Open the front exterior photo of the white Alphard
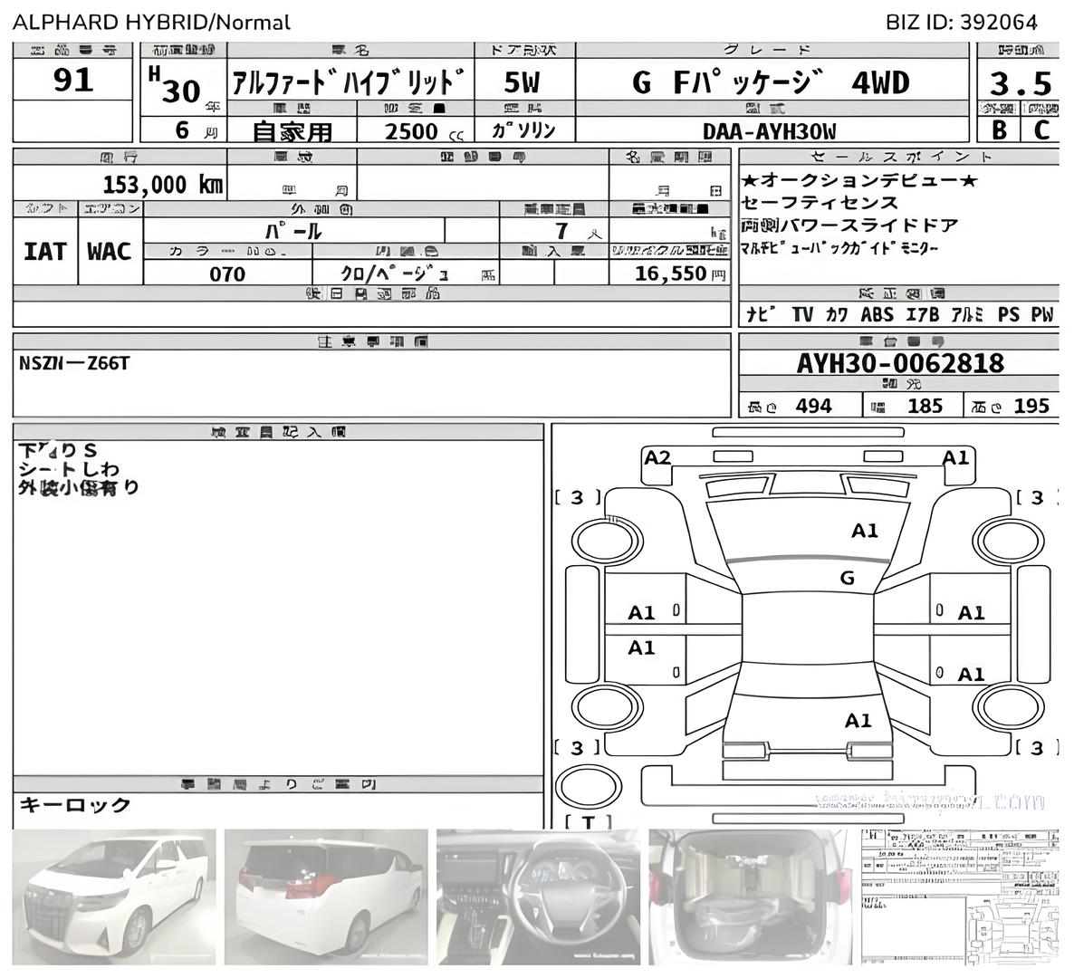1074x978 pixels. click(114, 899)
